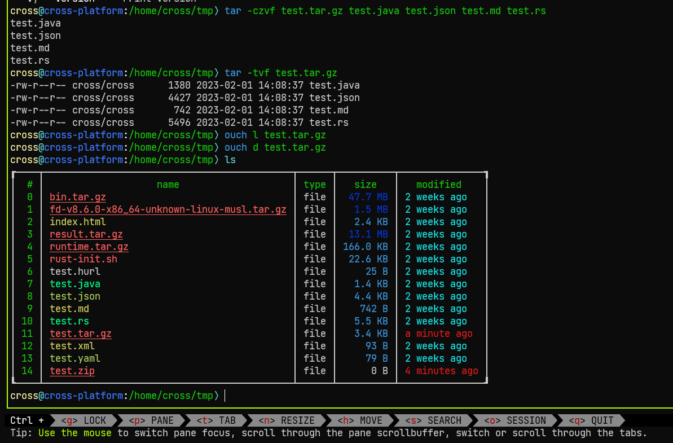Image resolution: width=673 pixels, height=443 pixels.
Task: Activate the RESIZE mode in status bar
Action: (286, 420)
